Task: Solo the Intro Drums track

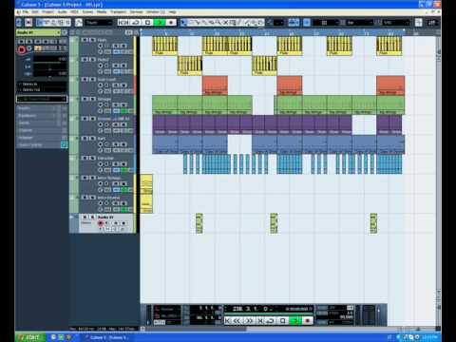Action: pyautogui.click(x=92, y=198)
